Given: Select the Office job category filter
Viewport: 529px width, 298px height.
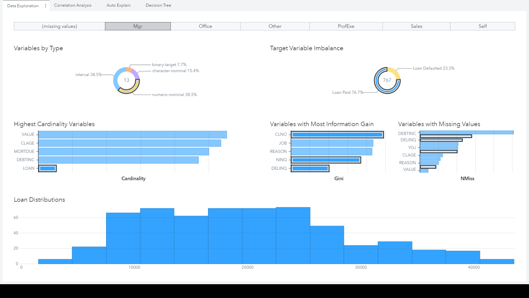Looking at the screenshot, I should coord(205,26).
